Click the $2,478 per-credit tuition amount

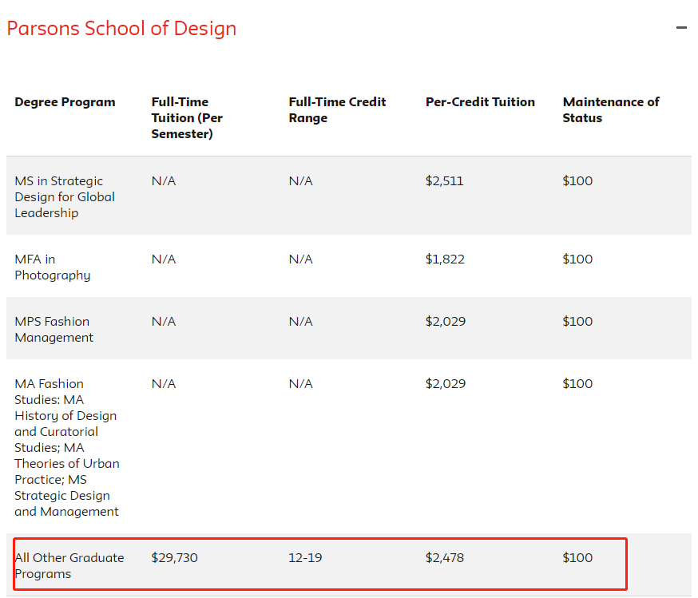click(444, 557)
